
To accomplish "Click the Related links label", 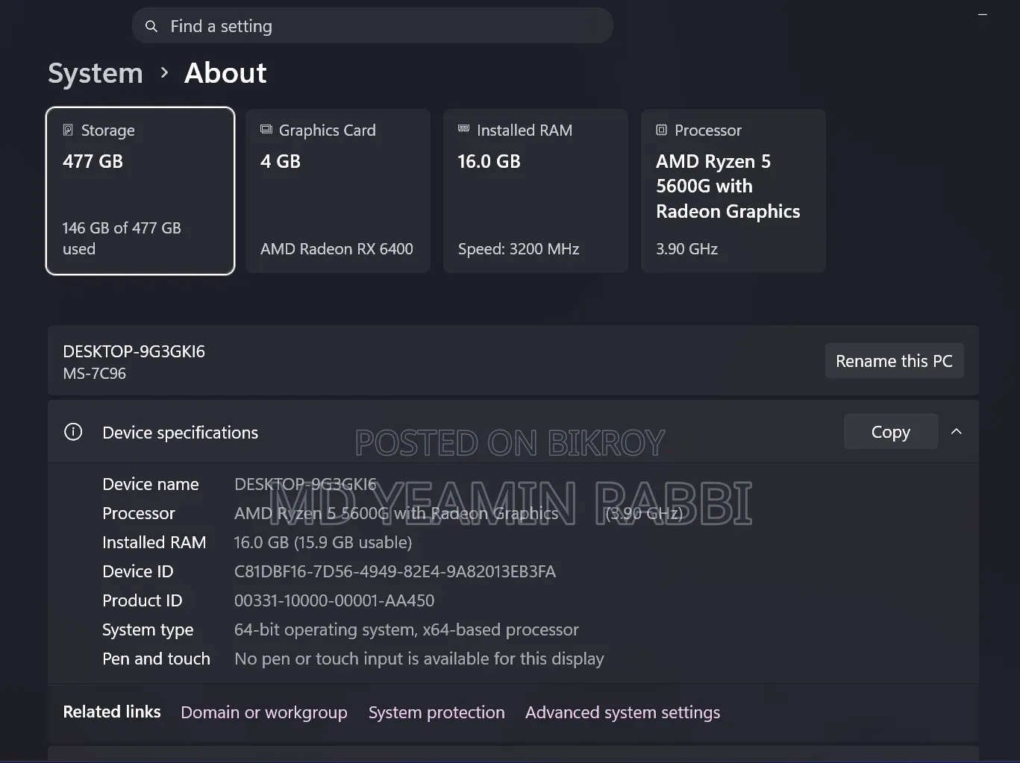I will [x=112, y=712].
